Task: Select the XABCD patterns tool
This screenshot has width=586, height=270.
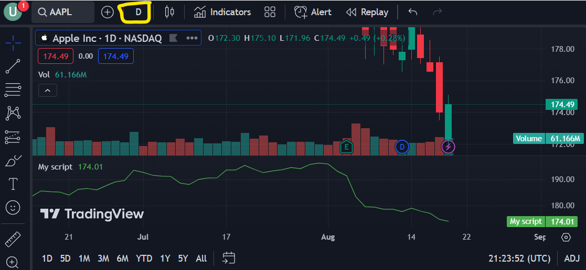Action: [x=13, y=113]
